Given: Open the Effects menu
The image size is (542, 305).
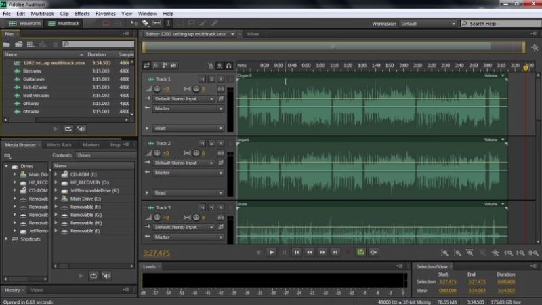Looking at the screenshot, I should (x=82, y=14).
